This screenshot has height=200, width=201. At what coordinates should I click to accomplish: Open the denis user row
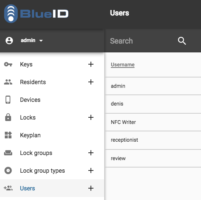153,104
